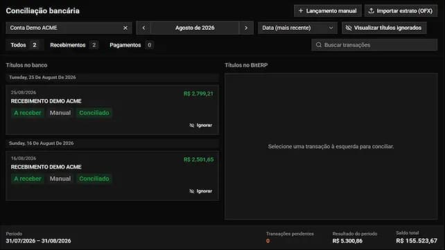Go to next month with right chevron
Image resolution: width=445 pixels, height=250 pixels.
(246, 28)
